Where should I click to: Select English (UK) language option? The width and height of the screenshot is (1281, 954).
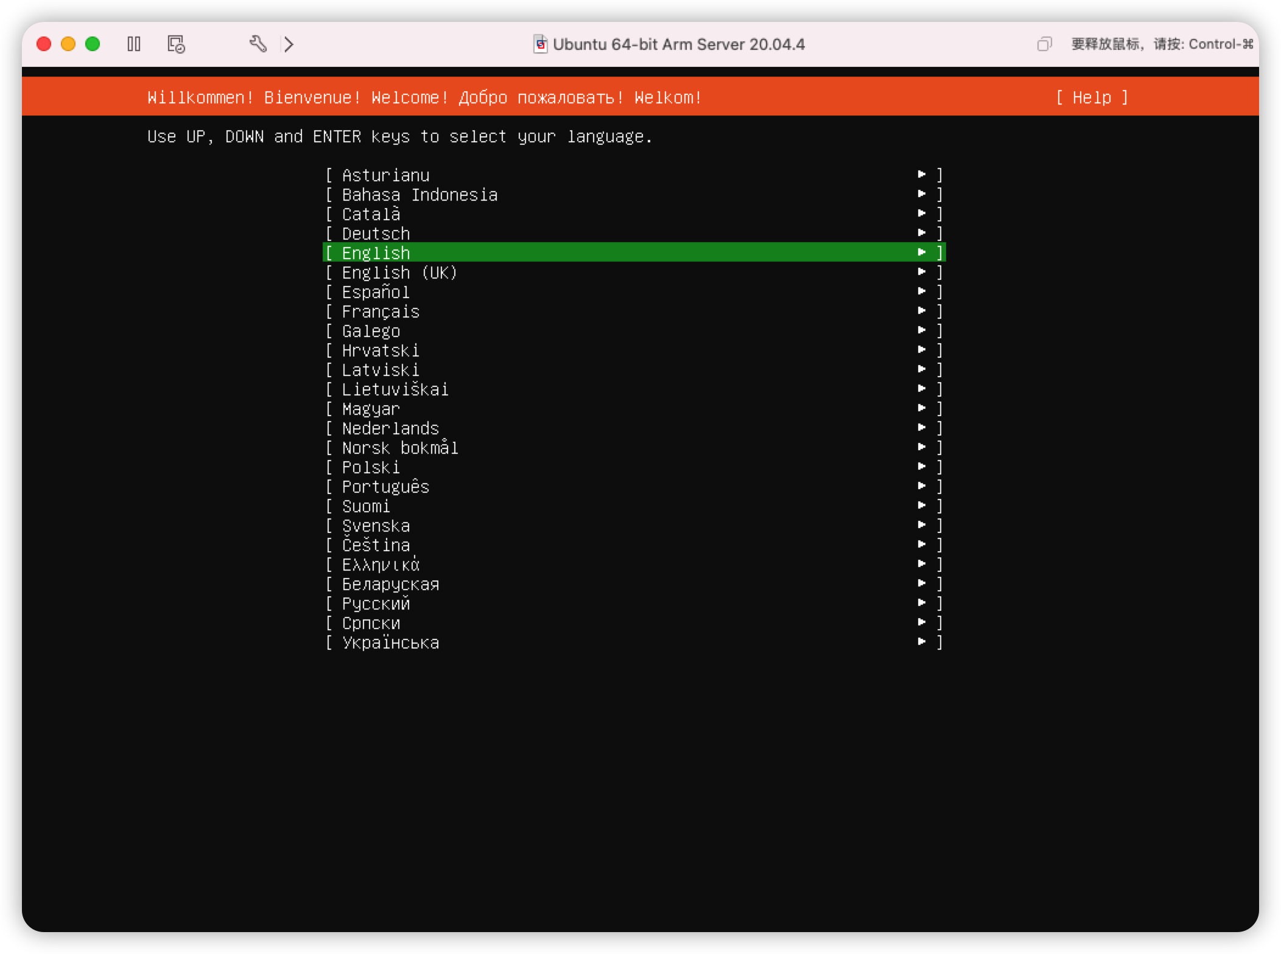(634, 273)
